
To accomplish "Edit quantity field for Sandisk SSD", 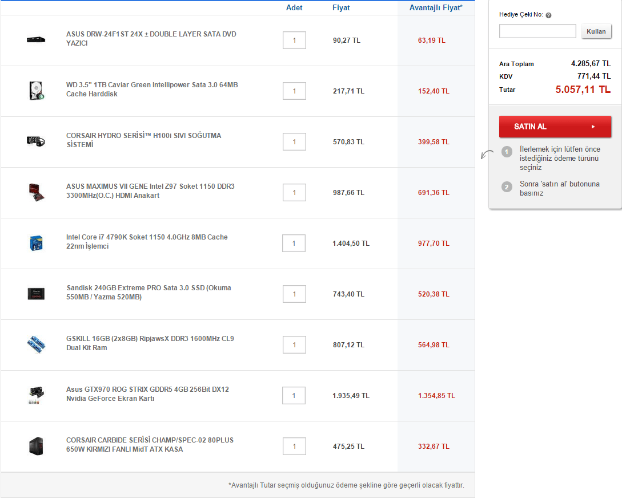I will pos(294,294).
